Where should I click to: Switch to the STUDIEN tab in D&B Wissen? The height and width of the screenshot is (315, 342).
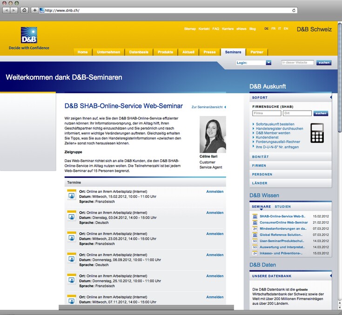(x=283, y=206)
